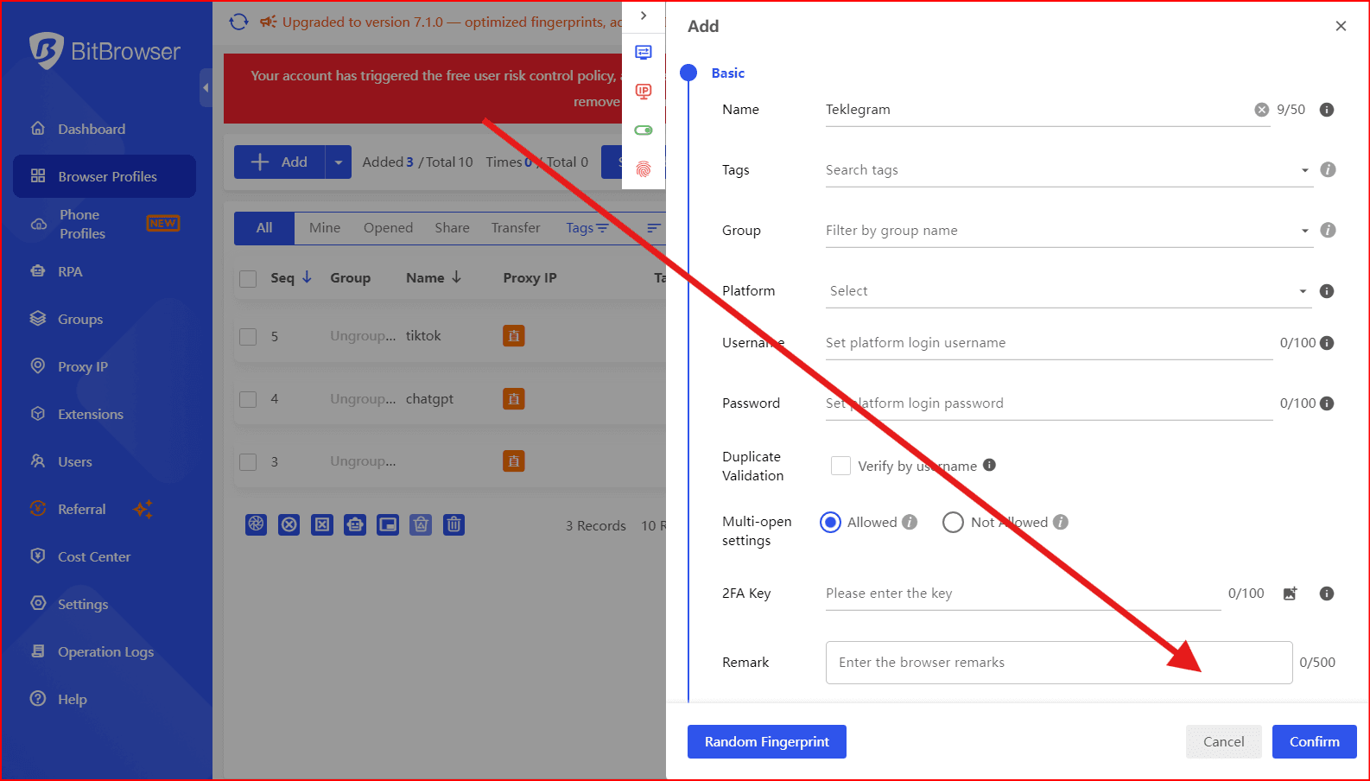The image size is (1370, 781).
Task: Open the Platform select dropdown
Action: [1068, 291]
